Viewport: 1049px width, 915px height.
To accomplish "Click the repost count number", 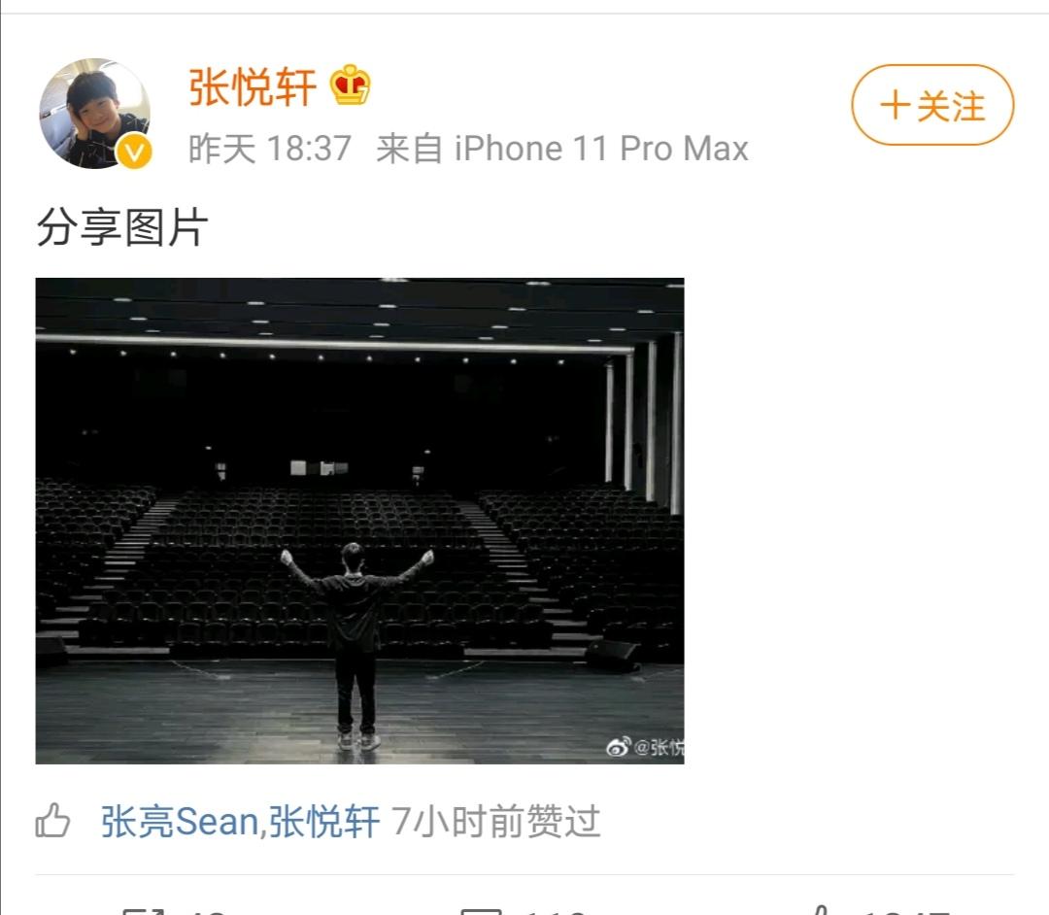I will click(209, 912).
